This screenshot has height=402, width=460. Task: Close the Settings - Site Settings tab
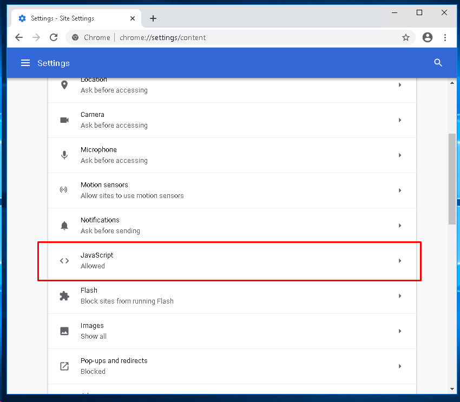tap(133, 18)
